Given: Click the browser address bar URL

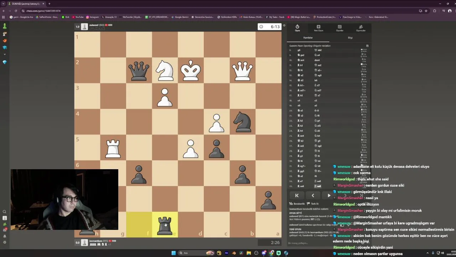Looking at the screenshot, I should pyautogui.click(x=43, y=11).
